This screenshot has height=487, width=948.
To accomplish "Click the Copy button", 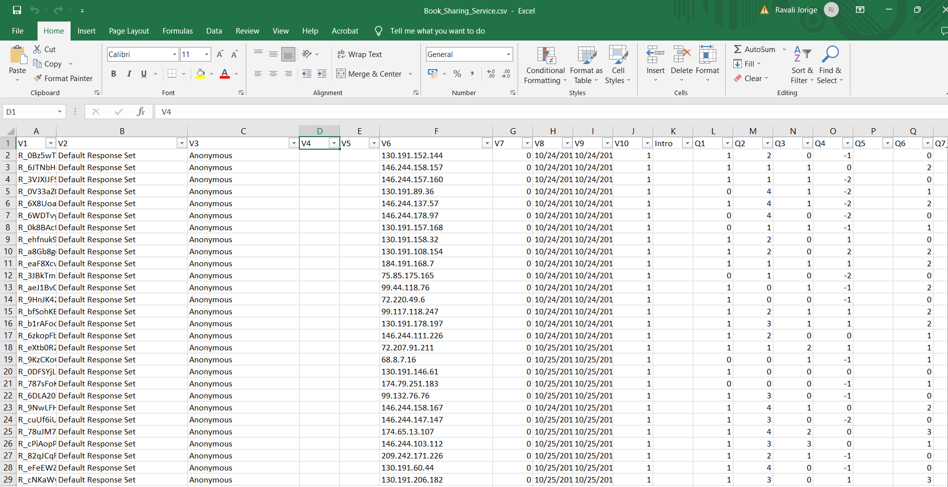I will (48, 64).
